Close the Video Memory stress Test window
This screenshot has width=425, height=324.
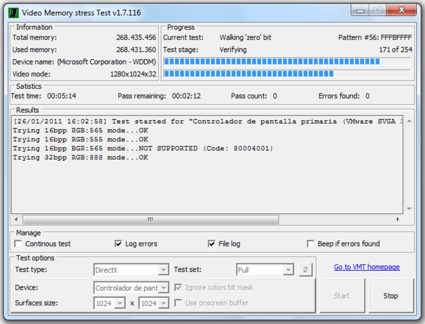click(x=401, y=10)
